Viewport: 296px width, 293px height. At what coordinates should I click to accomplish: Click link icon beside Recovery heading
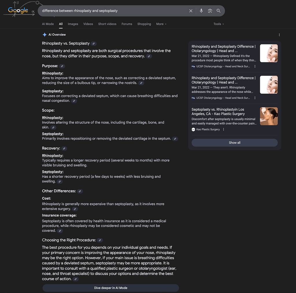tap(64, 149)
